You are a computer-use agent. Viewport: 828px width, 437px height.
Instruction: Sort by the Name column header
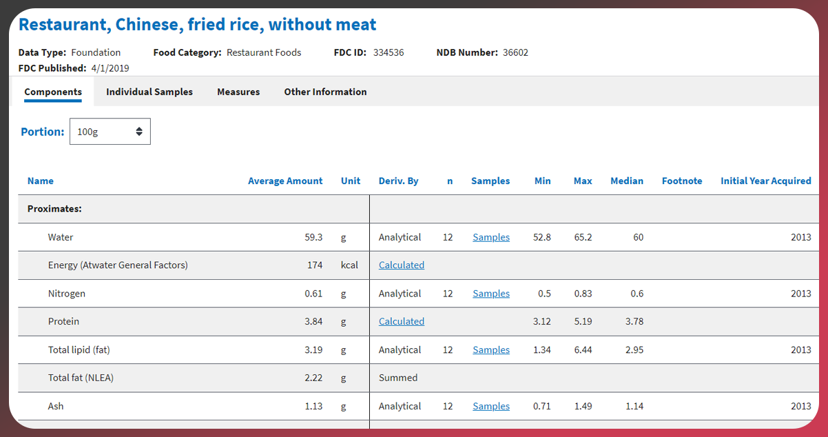tap(41, 181)
